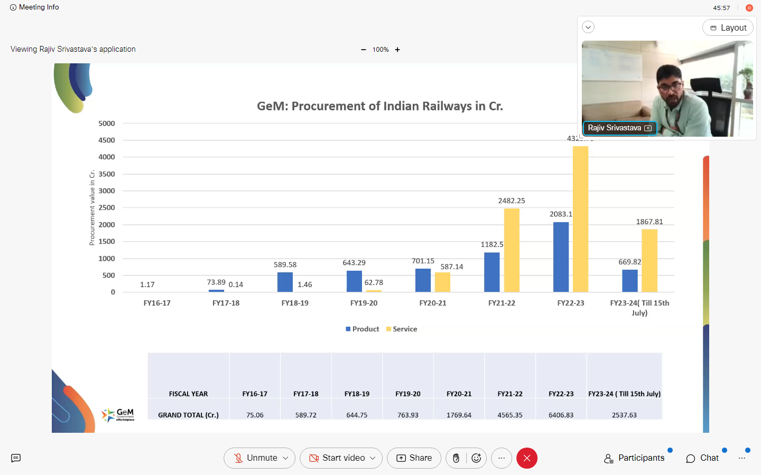The height and width of the screenshot is (475, 761).
Task: Click the 100% zoom level indicator
Action: pos(380,50)
